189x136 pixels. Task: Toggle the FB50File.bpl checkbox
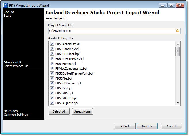52,78
